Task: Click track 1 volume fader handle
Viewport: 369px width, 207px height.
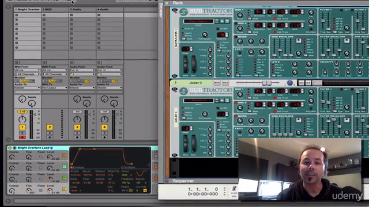Action: coord(35,114)
